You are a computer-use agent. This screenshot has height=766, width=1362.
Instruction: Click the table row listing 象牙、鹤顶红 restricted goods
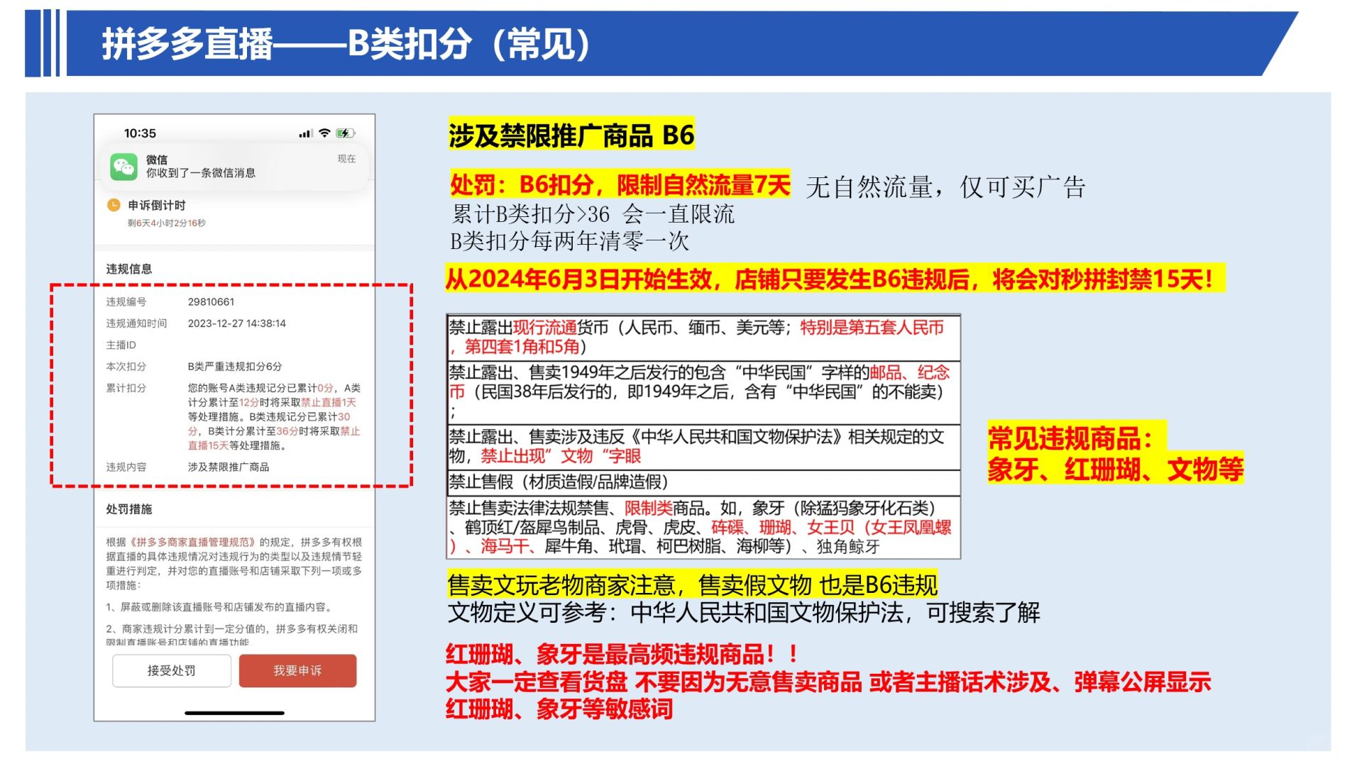(703, 527)
